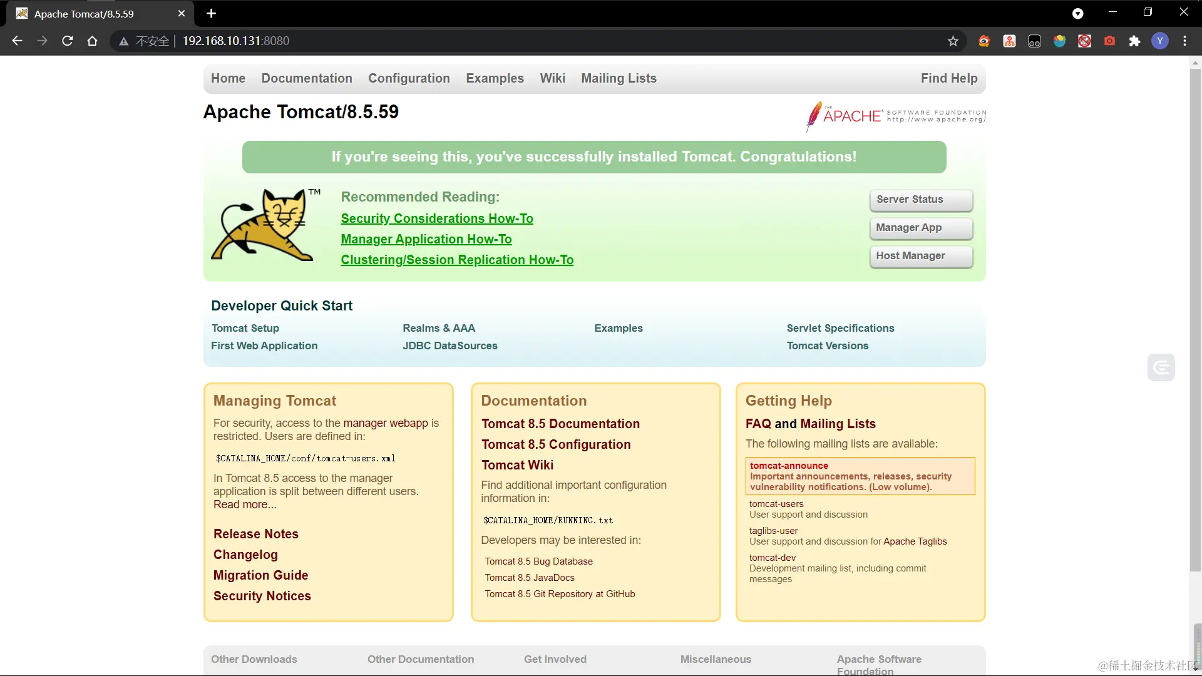The image size is (1202, 676).
Task: Open the tab search dropdown arrow
Action: click(x=1077, y=14)
